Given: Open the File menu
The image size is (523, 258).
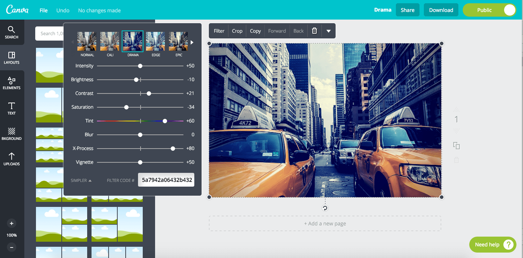Looking at the screenshot, I should coord(43,10).
